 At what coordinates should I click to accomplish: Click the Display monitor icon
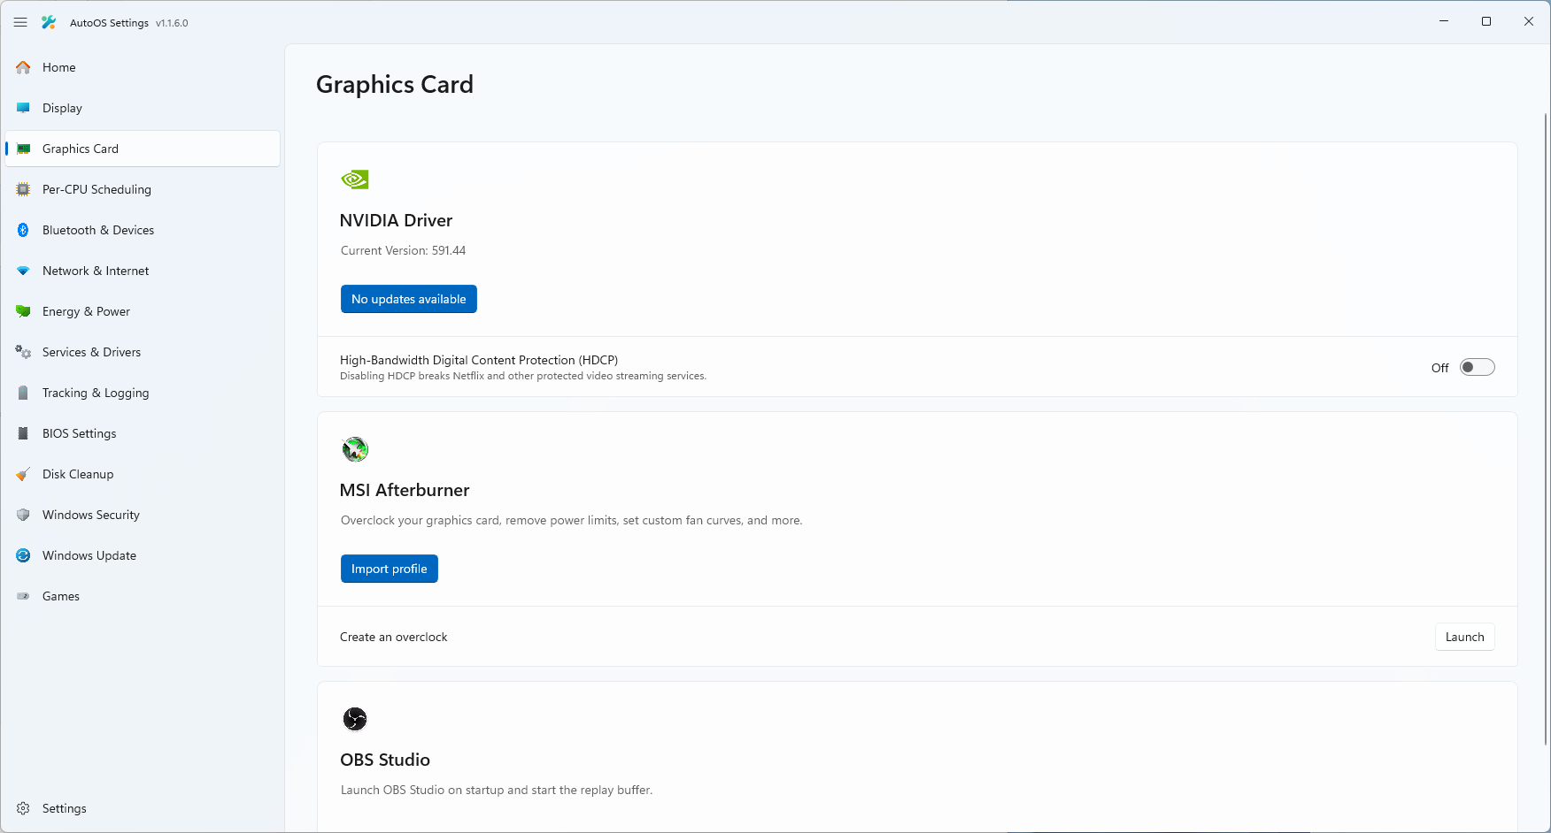[x=23, y=108]
